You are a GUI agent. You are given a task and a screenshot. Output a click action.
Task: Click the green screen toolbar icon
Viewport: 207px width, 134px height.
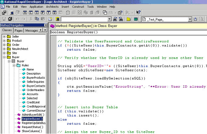pos(136,19)
